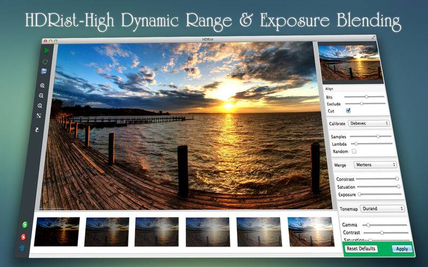428x267 pixels.
Task: Zoom in using the plus magnifier icon
Action: (x=42, y=85)
